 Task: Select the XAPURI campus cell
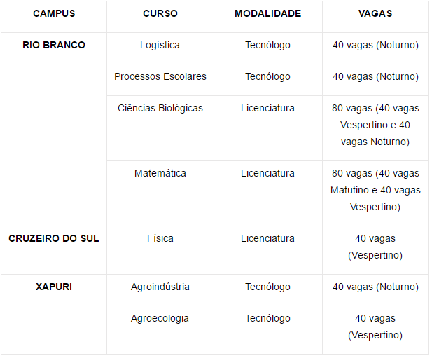(54, 287)
